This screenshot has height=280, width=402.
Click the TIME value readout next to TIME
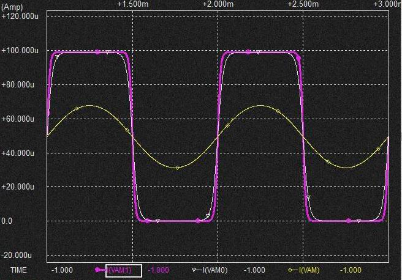coord(63,270)
